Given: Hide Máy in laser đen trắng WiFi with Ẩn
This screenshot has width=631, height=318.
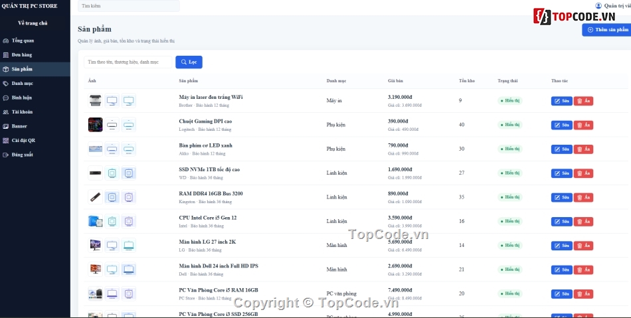Looking at the screenshot, I should 584,101.
